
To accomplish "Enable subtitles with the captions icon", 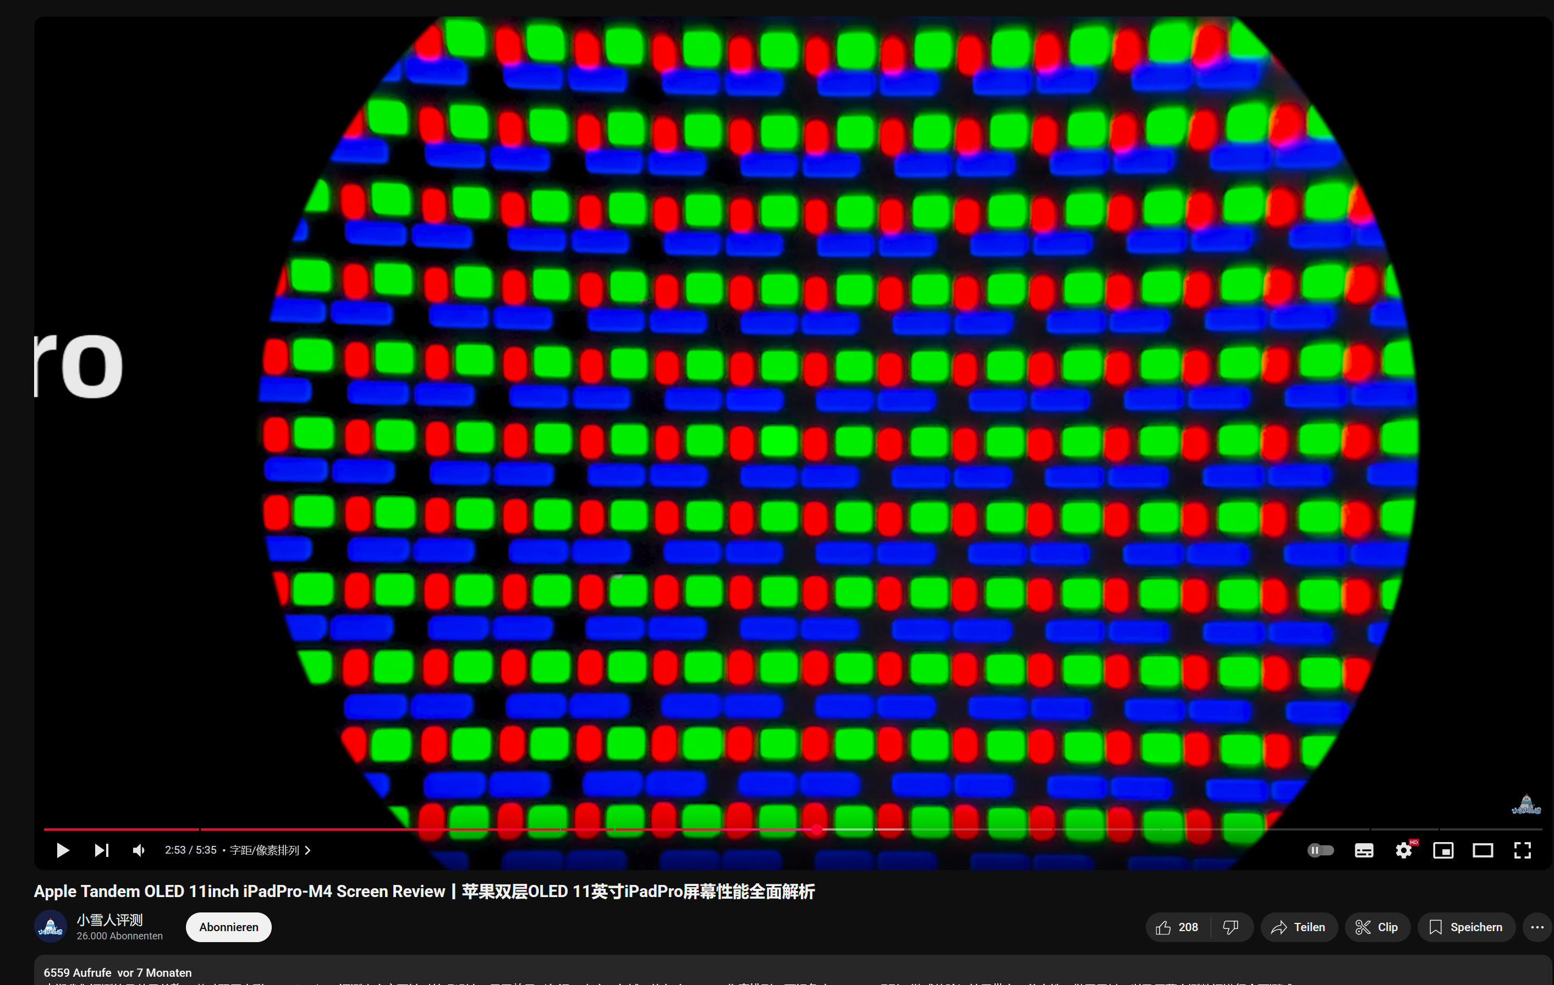I will [1364, 850].
